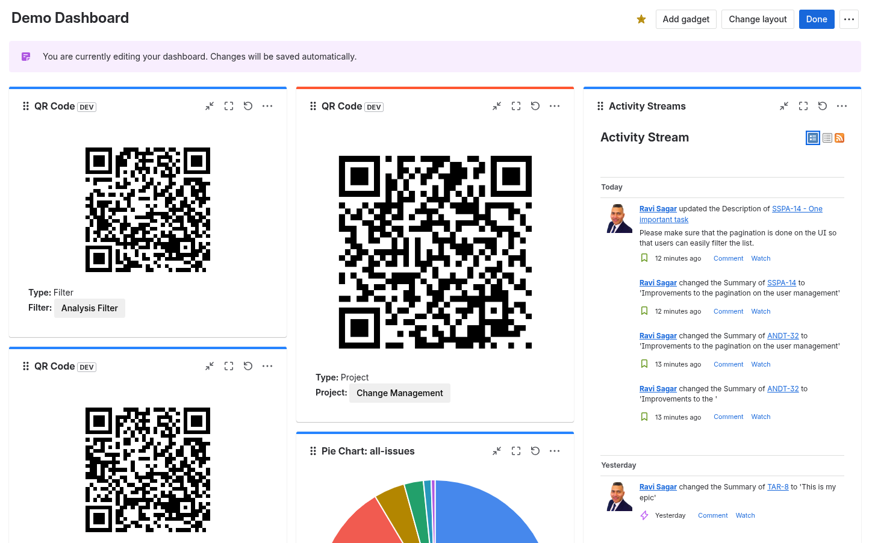The width and height of the screenshot is (878, 543).
Task: Watch Yesterday's TAR-8 entry
Action: 746,515
